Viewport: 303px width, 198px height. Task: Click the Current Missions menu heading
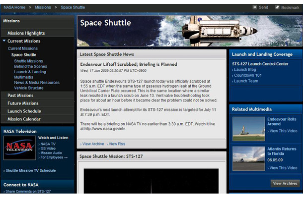(x=24, y=41)
